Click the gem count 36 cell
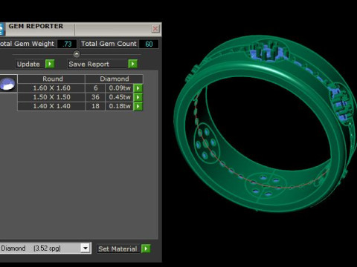This screenshot has height=267, width=357. [95, 97]
